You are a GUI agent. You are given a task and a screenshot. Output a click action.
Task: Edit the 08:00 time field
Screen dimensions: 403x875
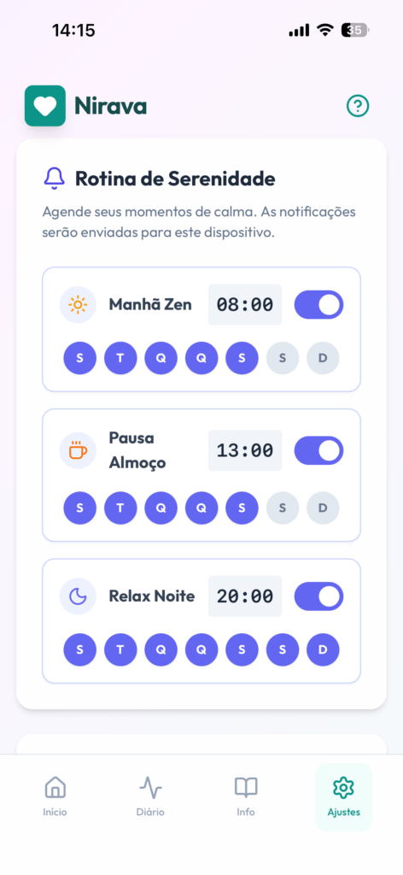point(245,305)
